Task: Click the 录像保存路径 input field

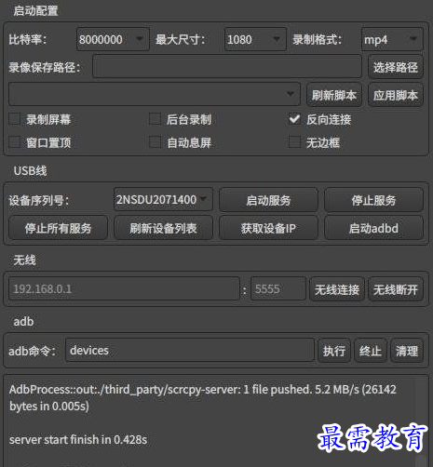Action: click(227, 67)
